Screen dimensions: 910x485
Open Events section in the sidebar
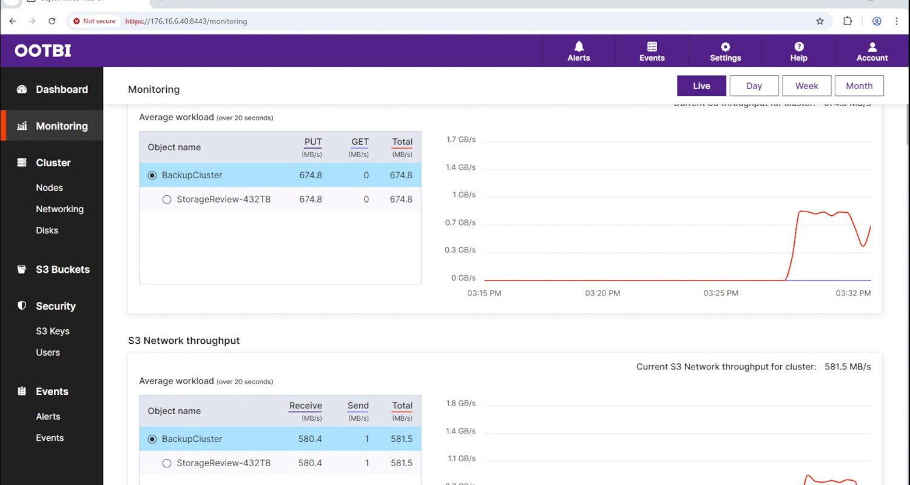(52, 392)
